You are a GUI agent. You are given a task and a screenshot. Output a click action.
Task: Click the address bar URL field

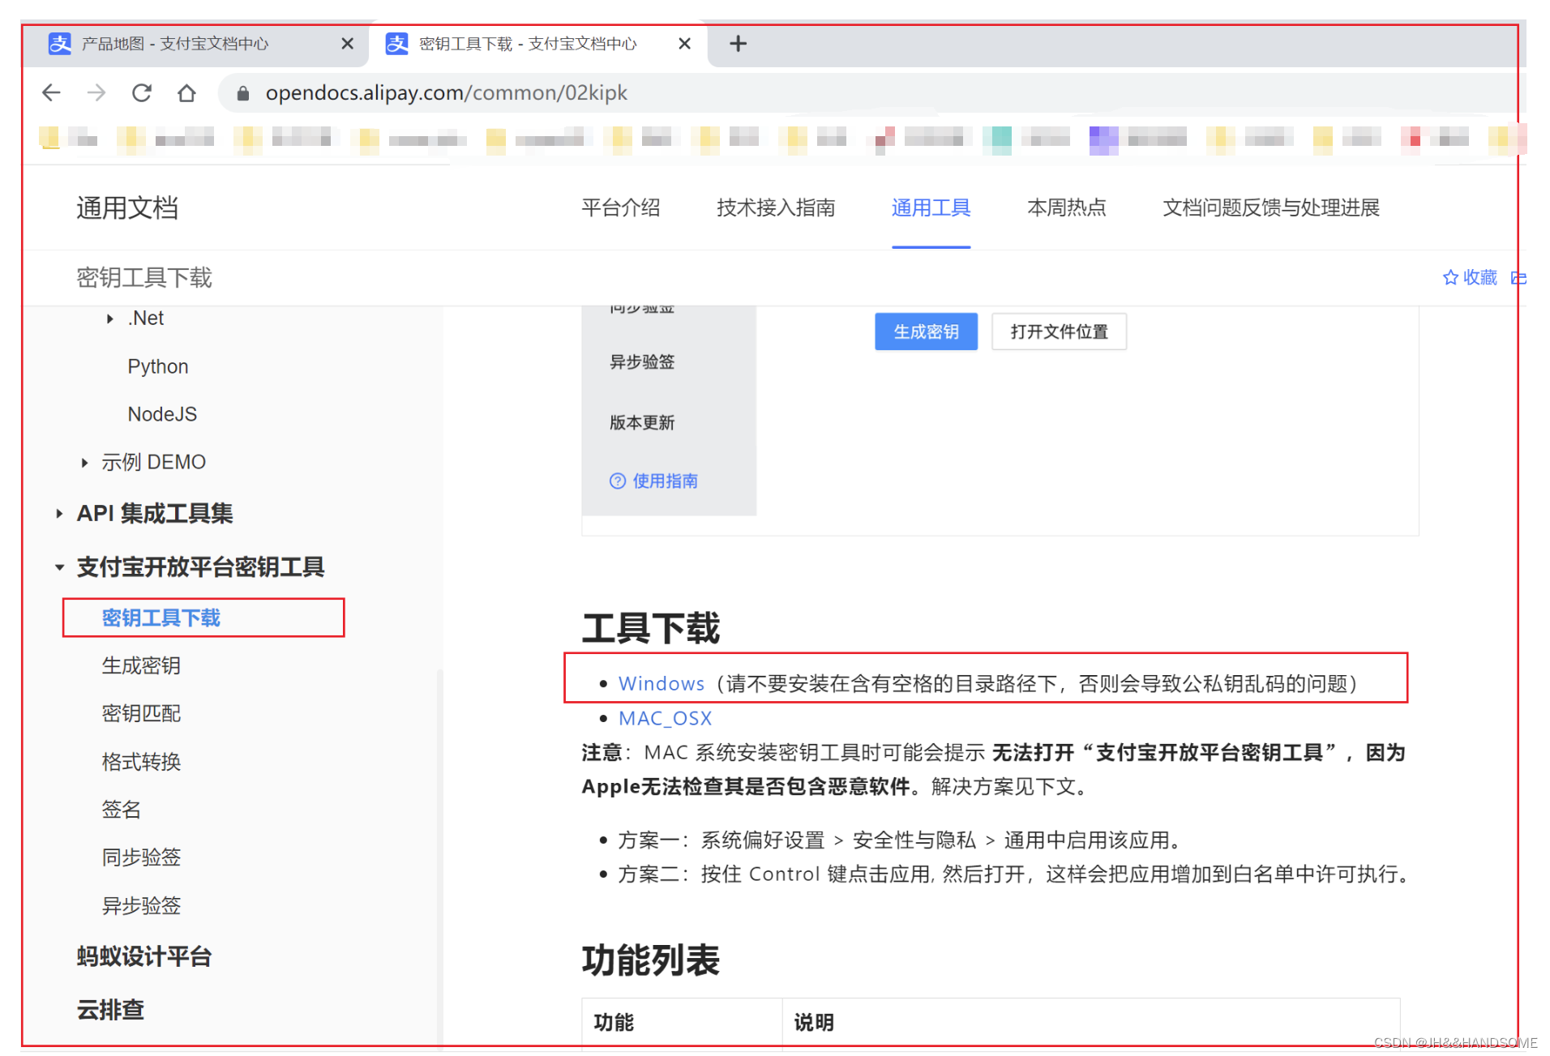[x=867, y=93]
